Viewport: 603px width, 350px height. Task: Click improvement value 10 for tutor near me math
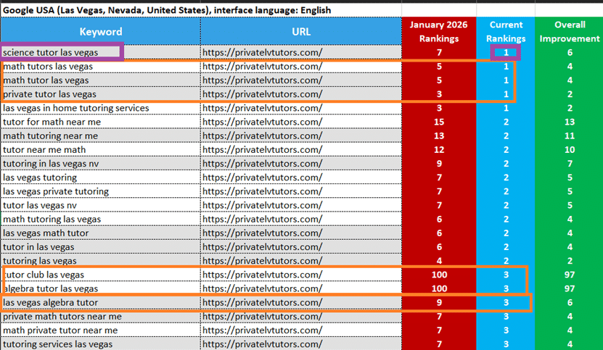click(569, 149)
